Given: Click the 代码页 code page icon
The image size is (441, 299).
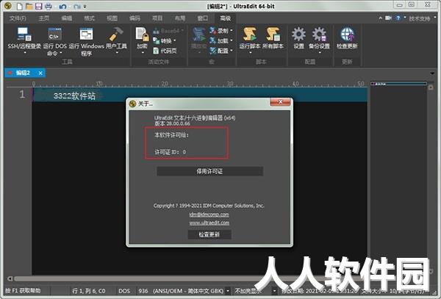Looking at the screenshot, I should 156,51.
